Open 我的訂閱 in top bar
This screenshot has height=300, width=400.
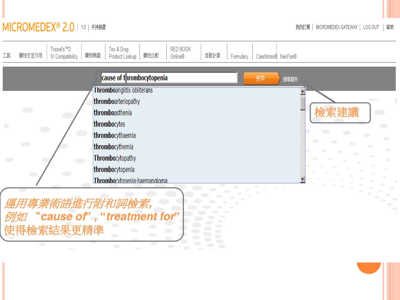tap(303, 27)
